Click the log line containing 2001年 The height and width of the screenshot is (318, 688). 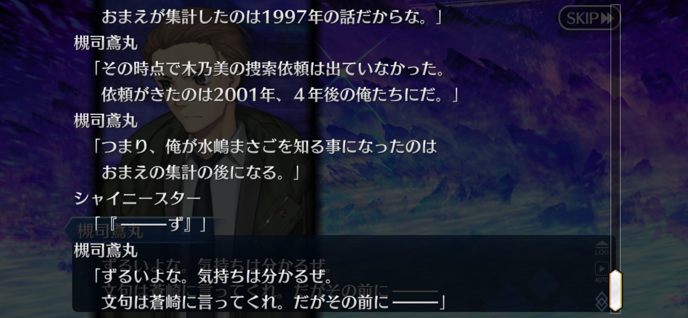(280, 95)
